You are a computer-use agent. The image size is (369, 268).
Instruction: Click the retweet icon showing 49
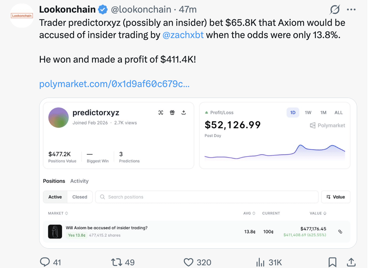click(116, 262)
